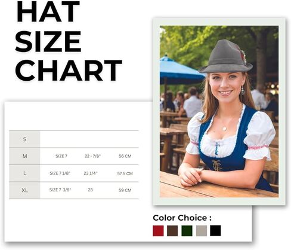This screenshot has width=291, height=250.
Task: Click the SIZE 7 1/8" cell
Action: 60,173
